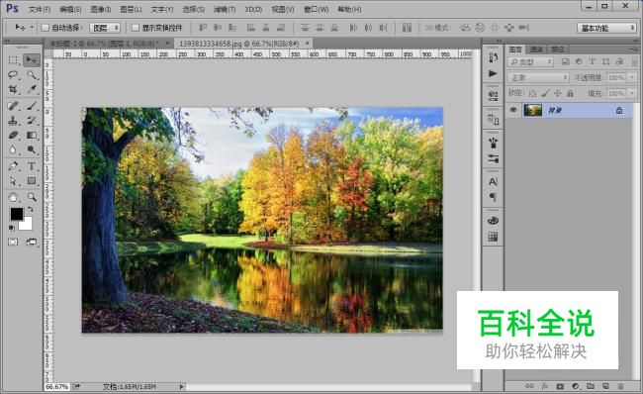Toggle Quick Mask mode
This screenshot has width=643, height=394.
click(13, 243)
